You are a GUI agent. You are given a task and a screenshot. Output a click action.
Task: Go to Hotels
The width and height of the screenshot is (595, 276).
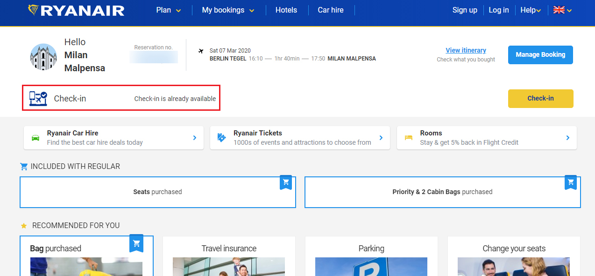pyautogui.click(x=286, y=10)
